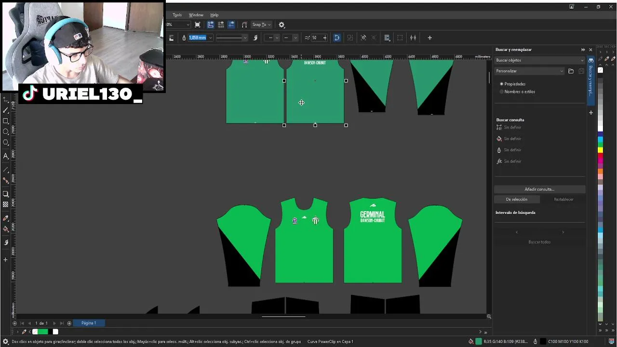Open the outline width dropdown arrow
Screen dimensions: 617x347
tap(210, 38)
